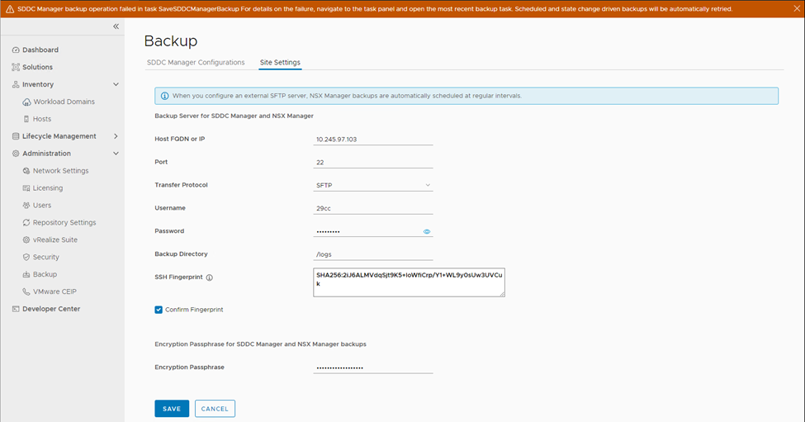Click the Host FQDN or IP field
Viewport: 805px width, 422px height.
click(x=372, y=140)
